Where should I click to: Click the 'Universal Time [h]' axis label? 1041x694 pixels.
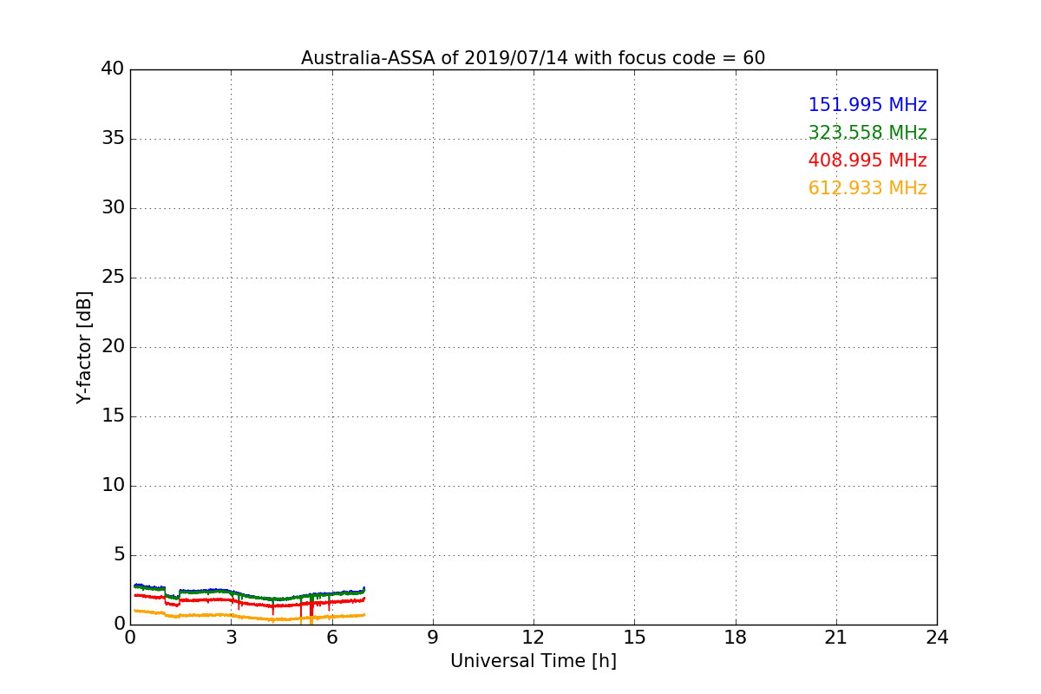point(533,661)
